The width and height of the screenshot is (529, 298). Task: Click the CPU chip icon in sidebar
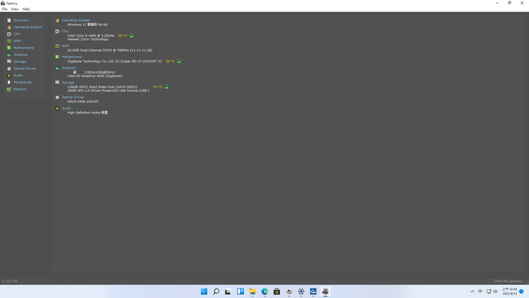point(9,34)
